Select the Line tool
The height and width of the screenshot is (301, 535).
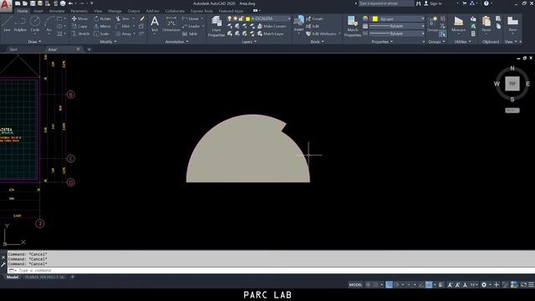(8, 24)
